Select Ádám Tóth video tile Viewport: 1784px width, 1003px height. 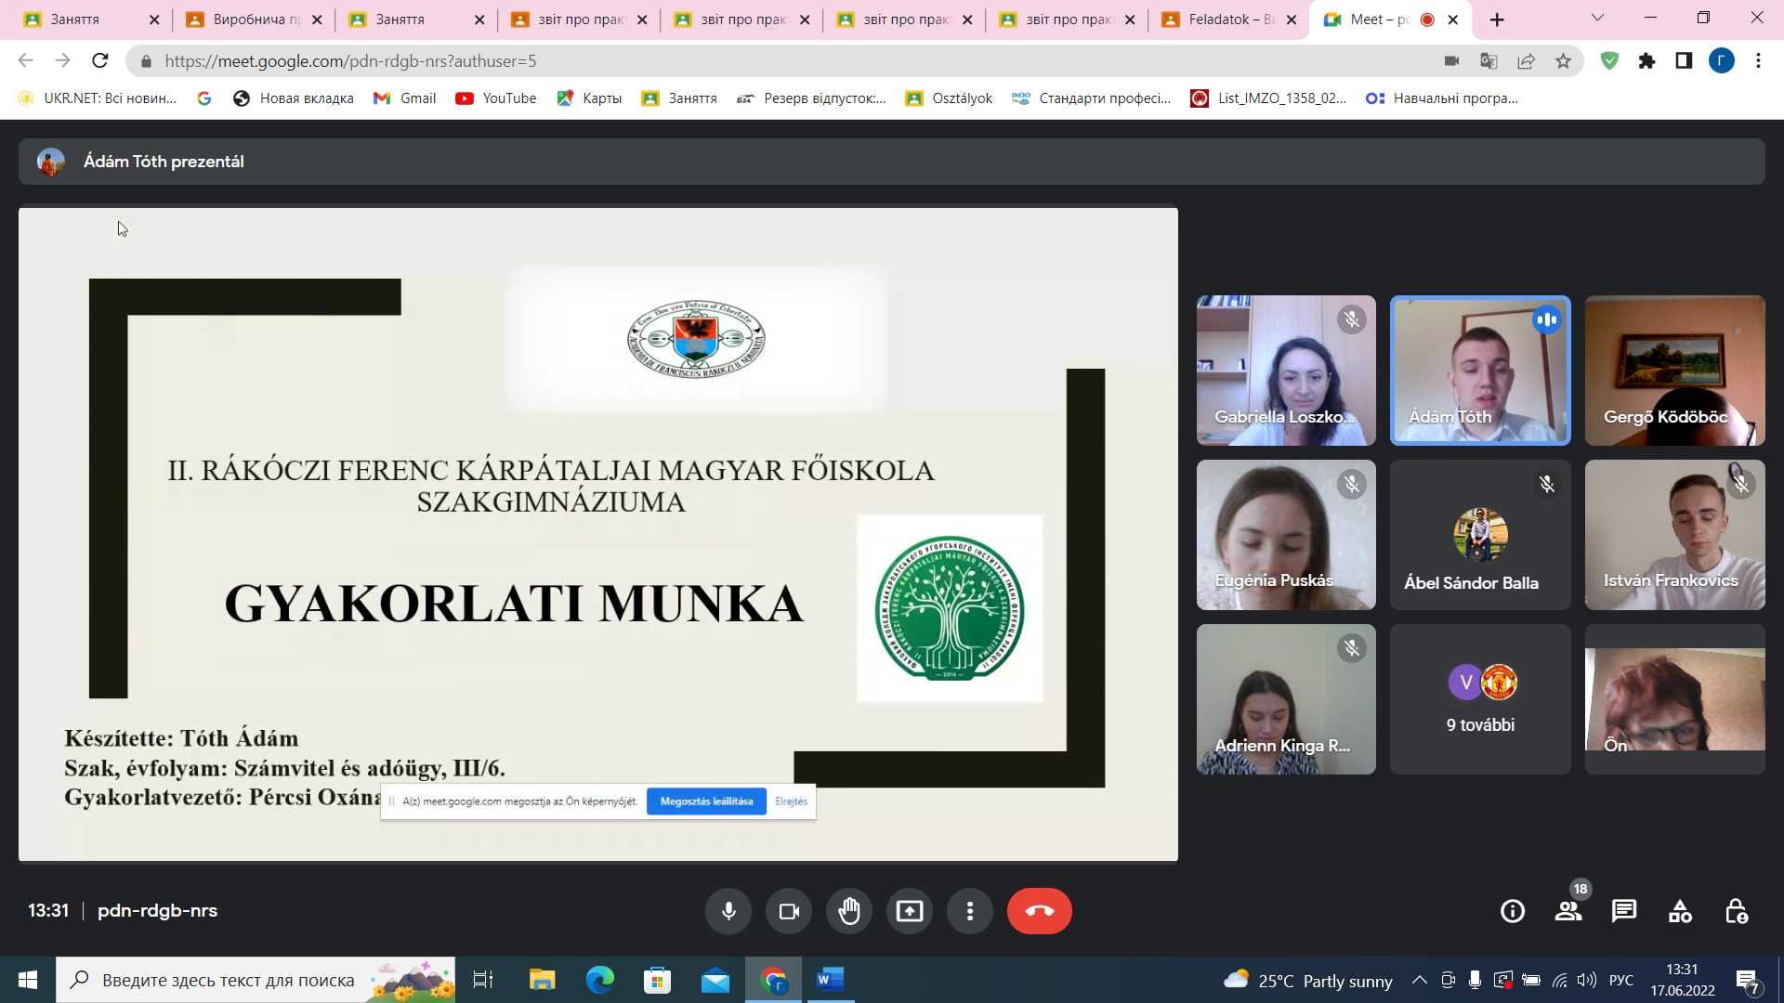tap(1479, 371)
